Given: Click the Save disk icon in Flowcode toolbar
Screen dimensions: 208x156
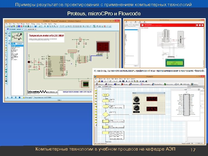Looking at the screenshot, I should tap(102, 81).
